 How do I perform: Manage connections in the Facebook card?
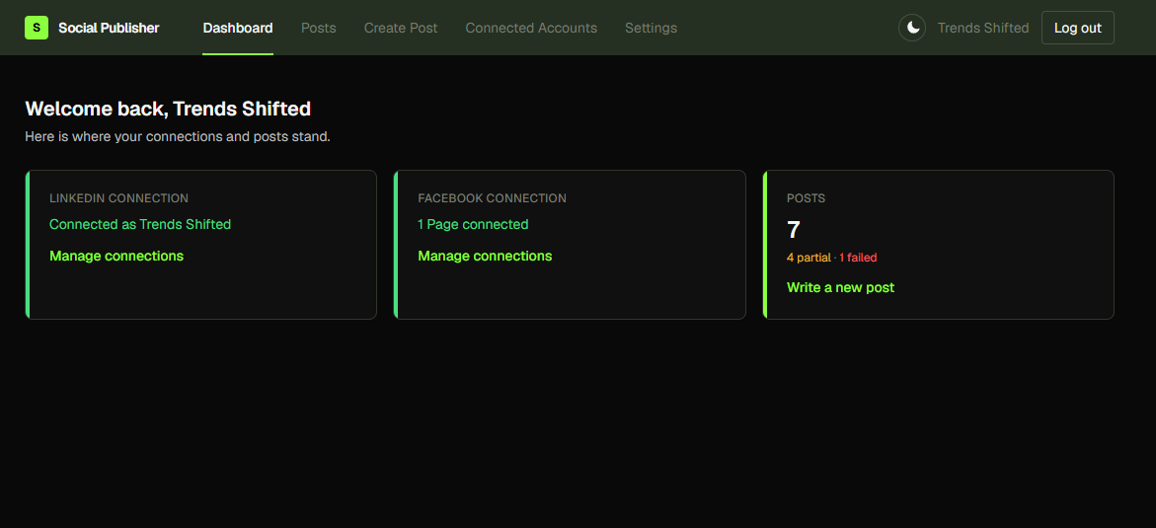point(485,256)
